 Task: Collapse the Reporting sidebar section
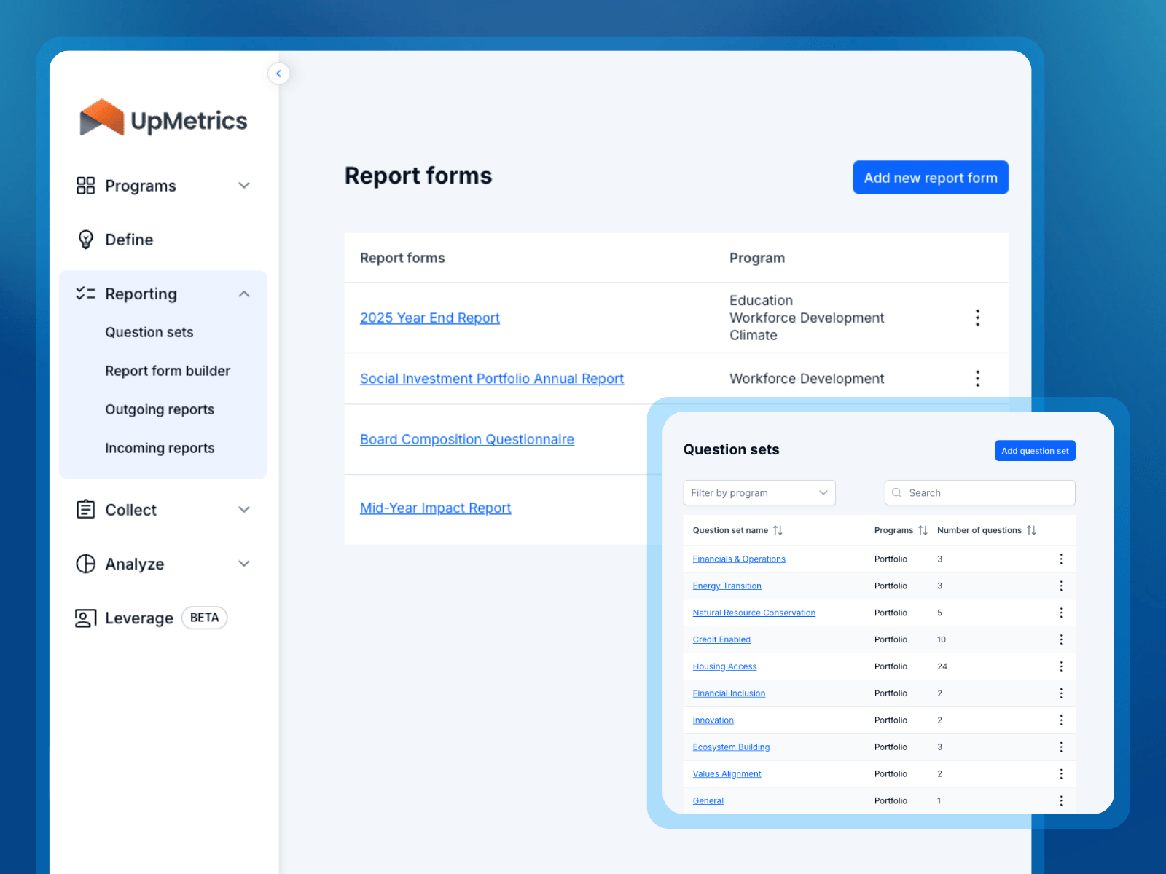[x=244, y=294]
